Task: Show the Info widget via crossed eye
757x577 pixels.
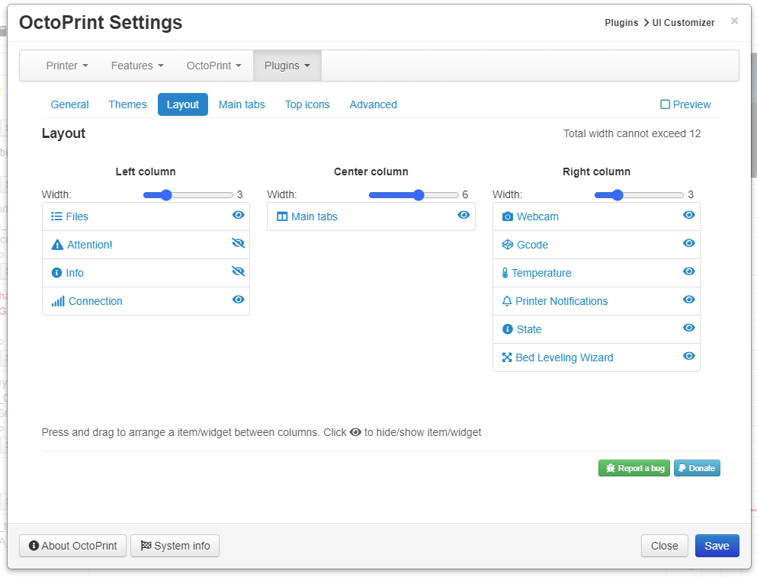Action: click(239, 271)
